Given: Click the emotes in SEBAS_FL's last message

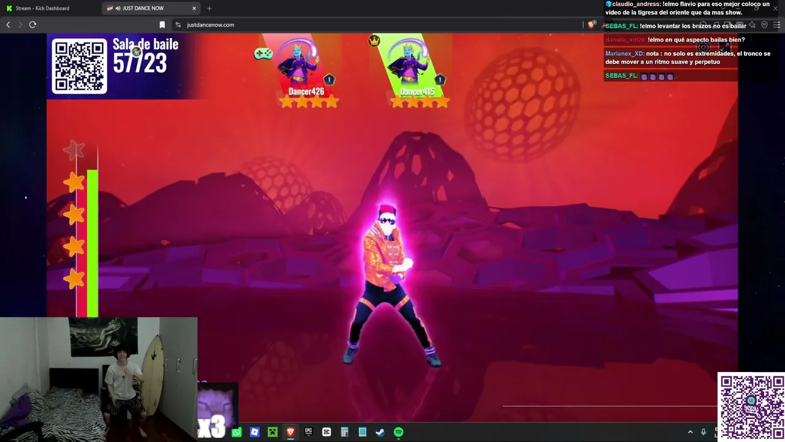Looking at the screenshot, I should click(x=657, y=77).
